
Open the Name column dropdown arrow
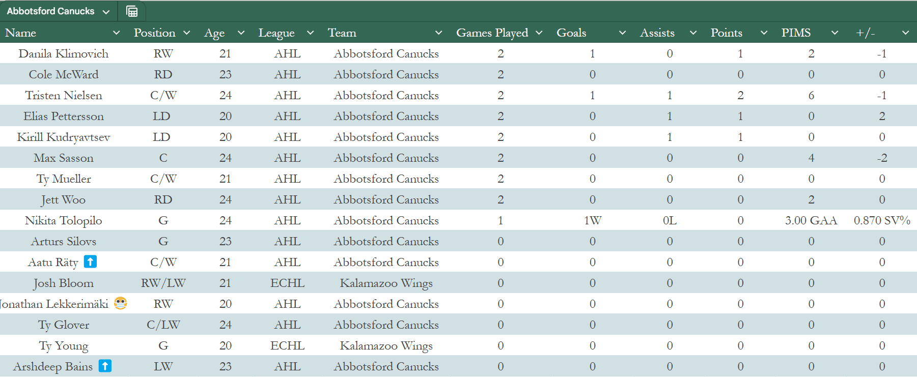[x=117, y=33]
